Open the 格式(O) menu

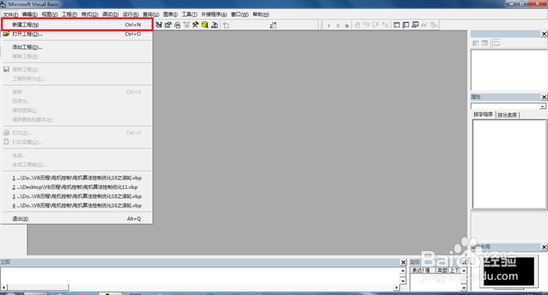point(89,14)
